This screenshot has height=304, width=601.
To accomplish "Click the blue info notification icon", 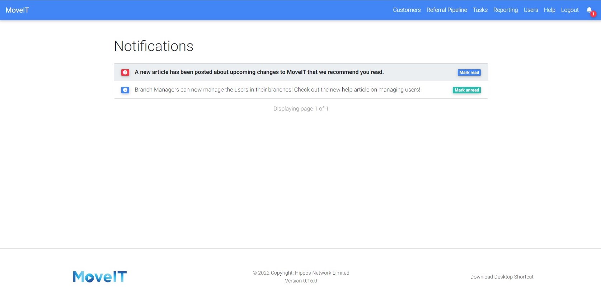I will (125, 90).
